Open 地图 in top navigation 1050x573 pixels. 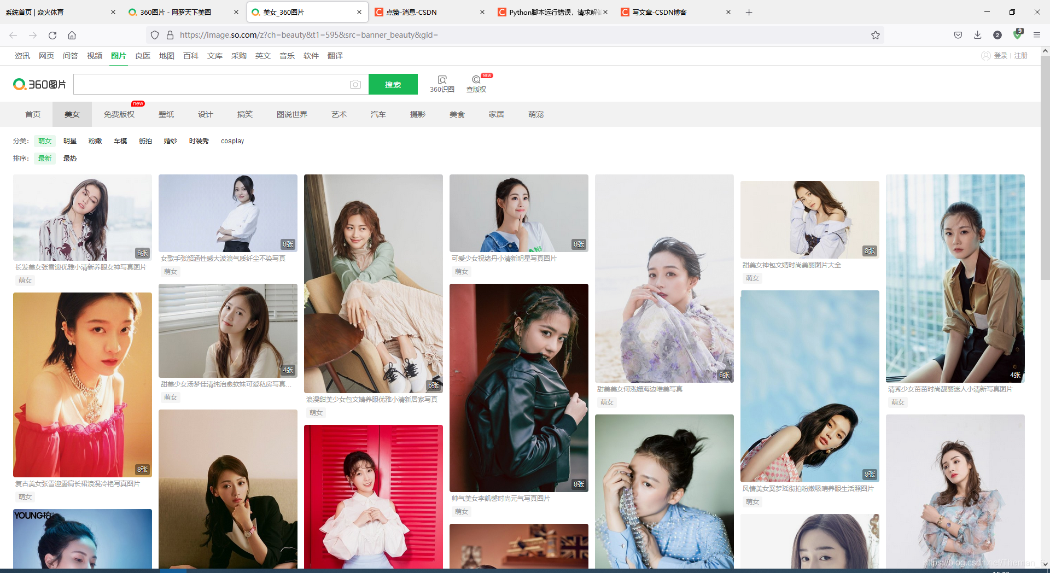coord(167,56)
